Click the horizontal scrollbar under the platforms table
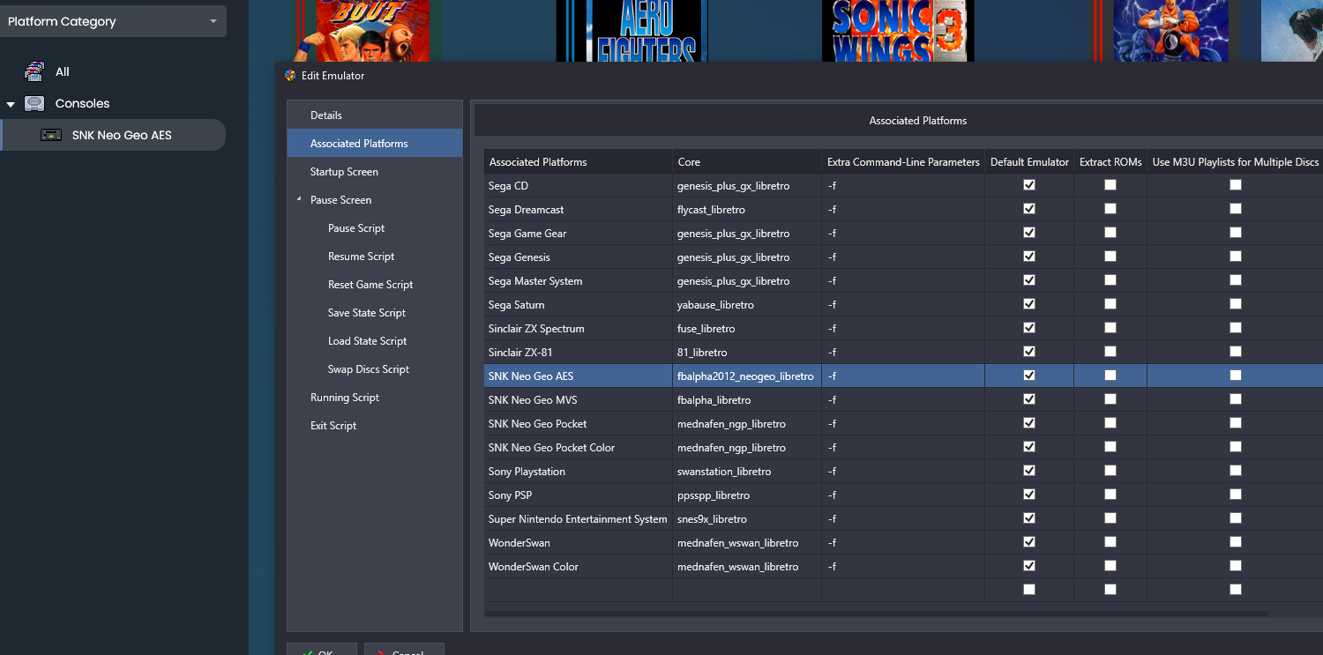The image size is (1323, 655). pyautogui.click(x=876, y=613)
